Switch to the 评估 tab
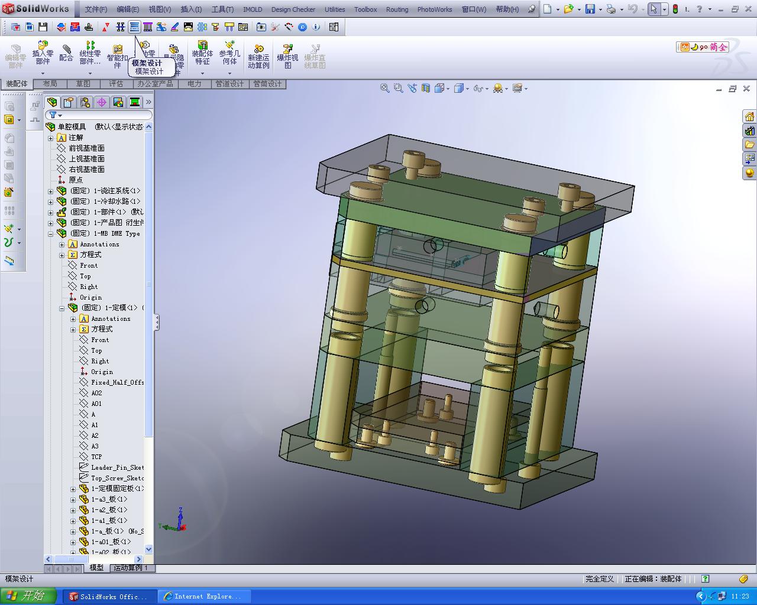 coord(117,84)
